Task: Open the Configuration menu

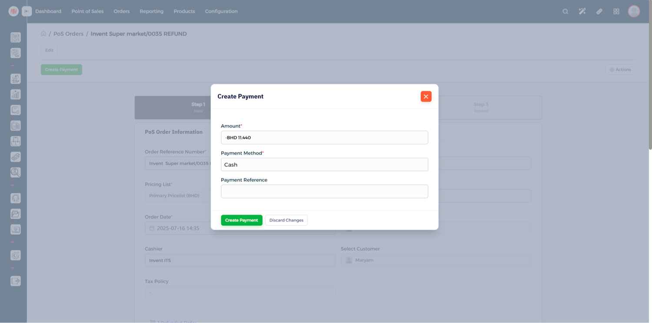Action: (x=221, y=11)
